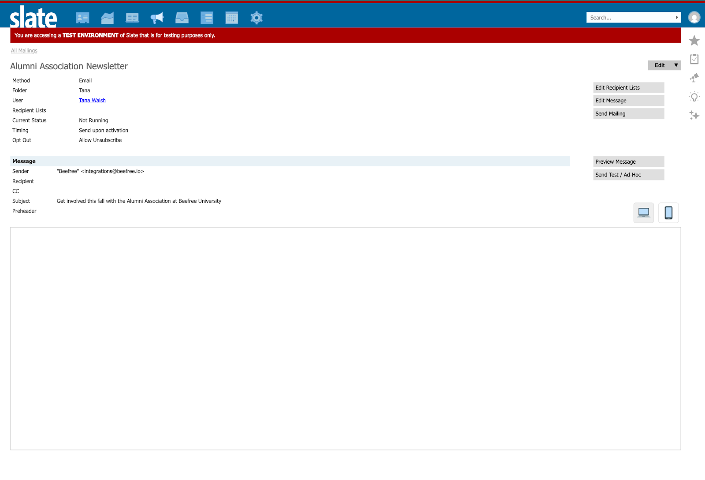
Task: Click Edit Message button
Action: point(629,101)
